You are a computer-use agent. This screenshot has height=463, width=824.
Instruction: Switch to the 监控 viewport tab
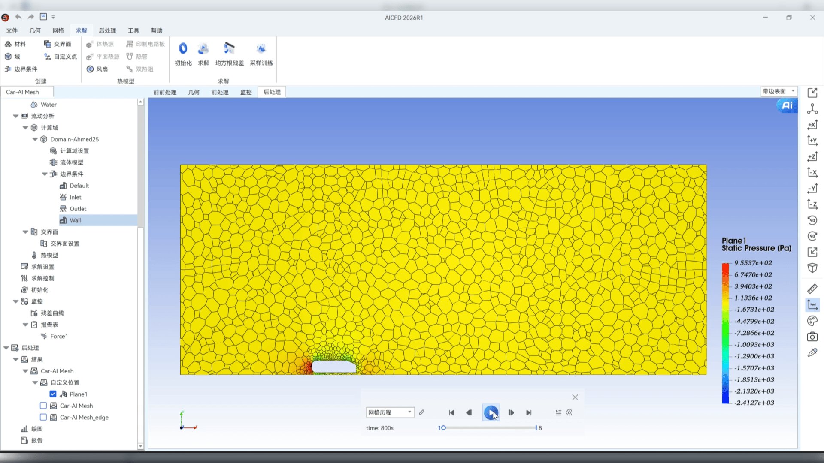(x=246, y=92)
